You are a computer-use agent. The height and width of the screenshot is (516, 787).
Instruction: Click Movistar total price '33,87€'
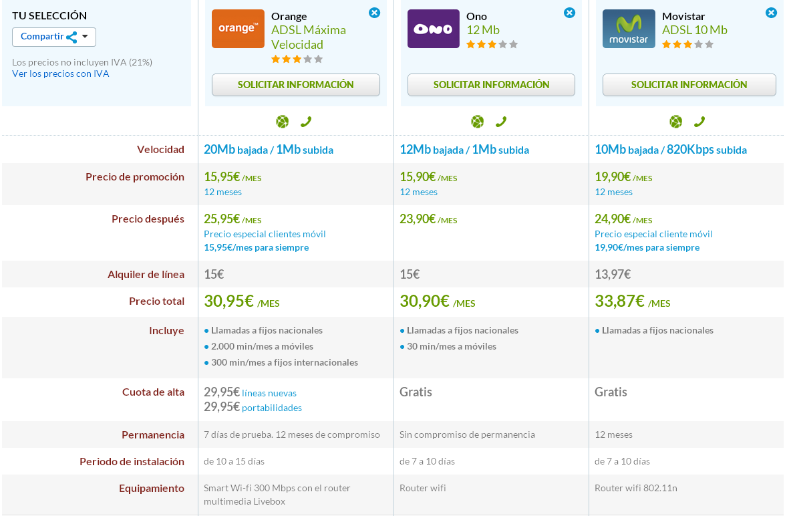click(x=619, y=301)
